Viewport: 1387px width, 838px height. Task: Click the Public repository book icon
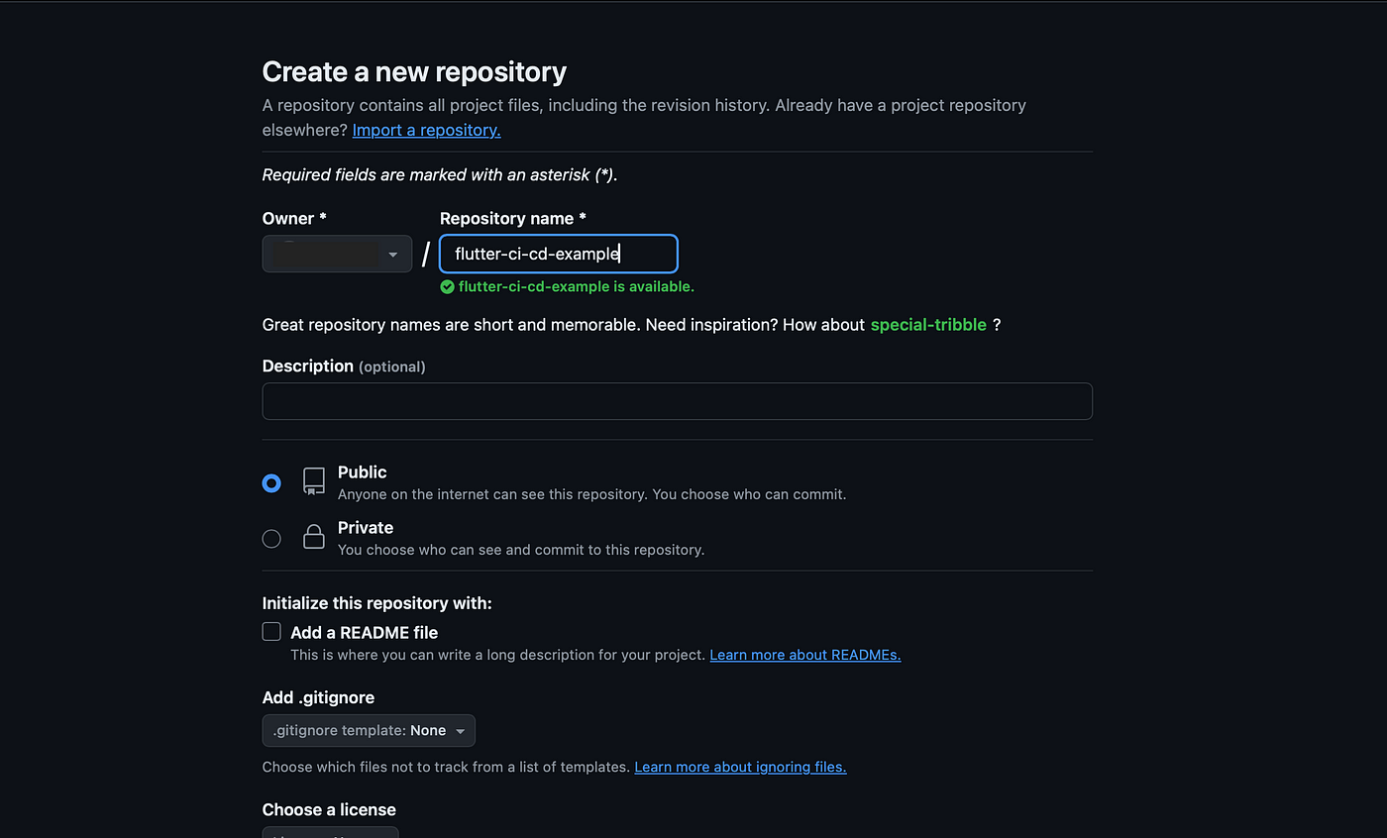[x=314, y=481]
